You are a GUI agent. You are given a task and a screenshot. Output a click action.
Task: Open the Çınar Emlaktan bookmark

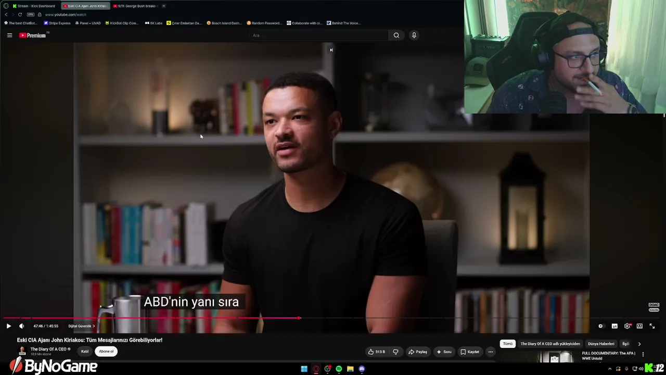pos(184,23)
